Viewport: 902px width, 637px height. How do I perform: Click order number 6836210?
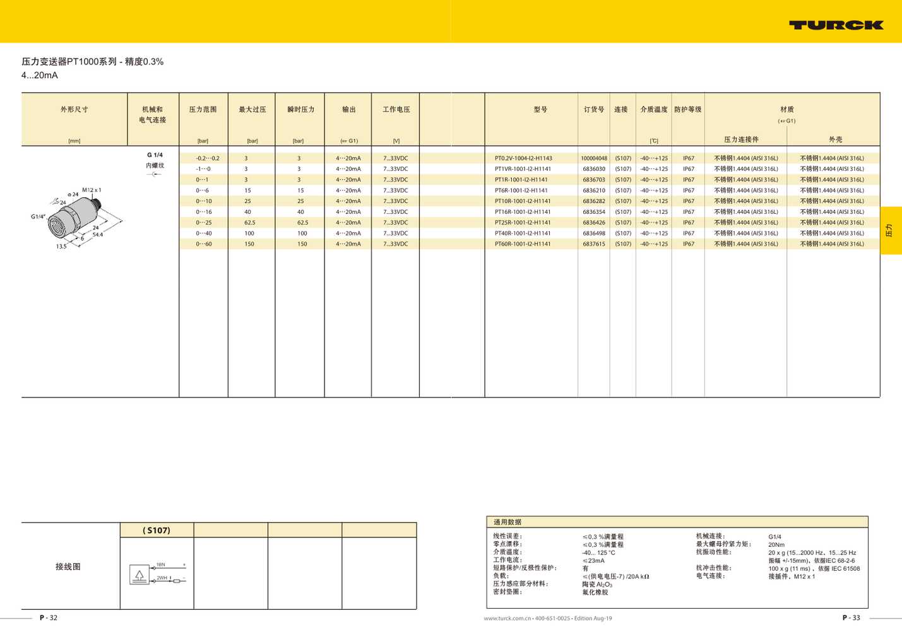594,190
